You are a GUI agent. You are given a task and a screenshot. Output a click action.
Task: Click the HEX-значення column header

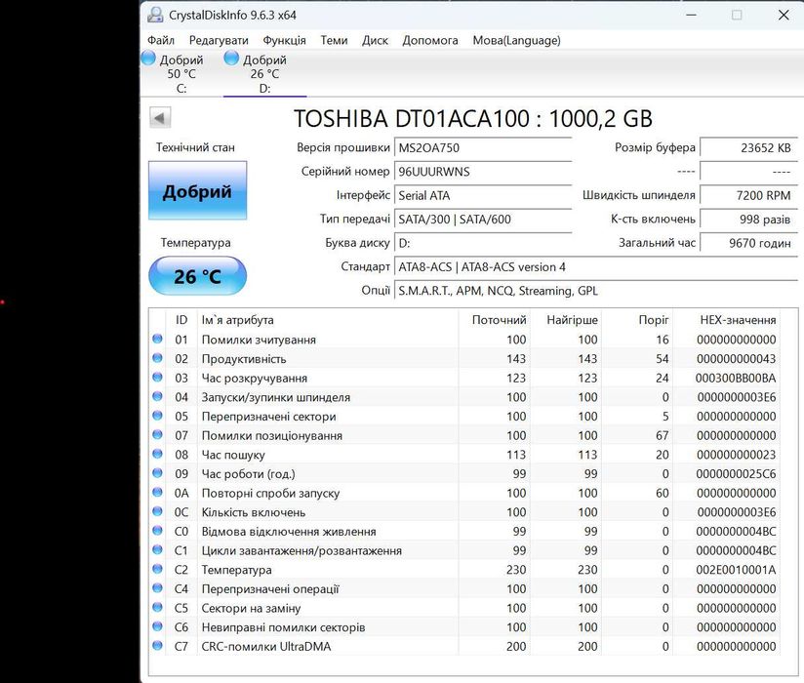(x=738, y=320)
